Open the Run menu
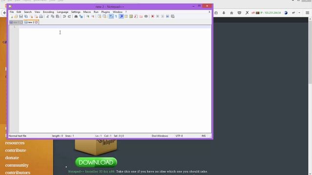312x175 pixels. click(x=96, y=12)
